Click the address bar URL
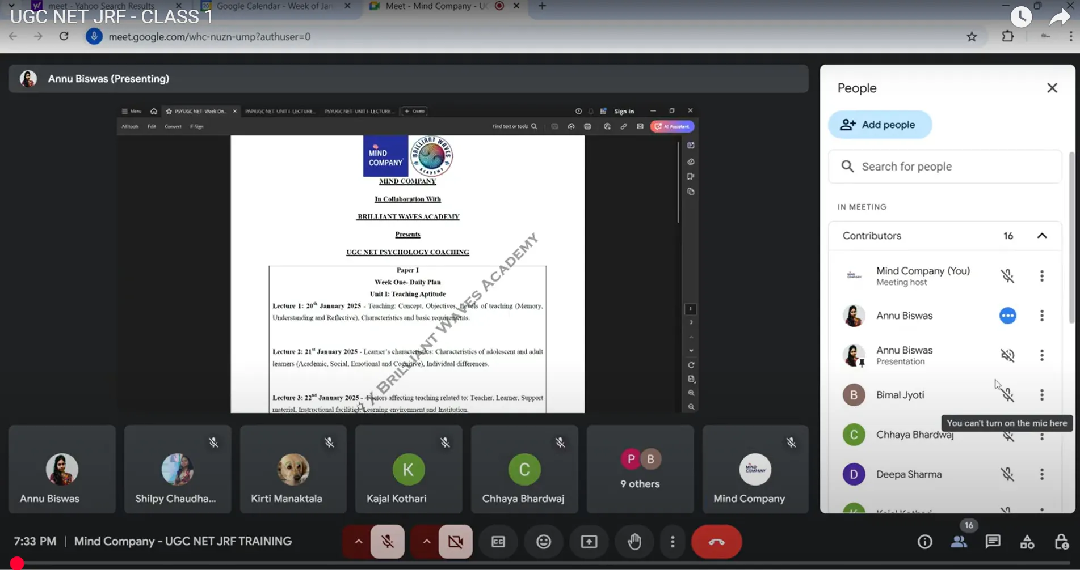 click(209, 37)
